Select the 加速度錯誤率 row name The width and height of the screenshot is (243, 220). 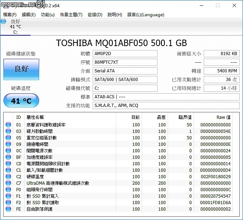click(39, 157)
